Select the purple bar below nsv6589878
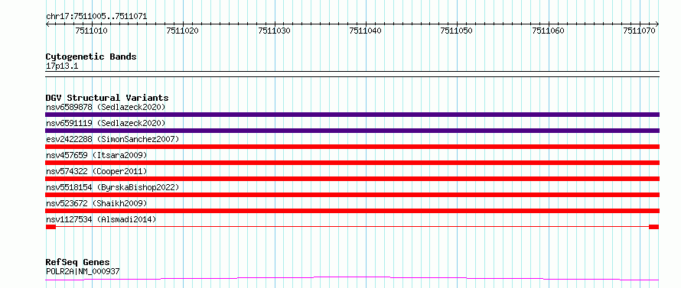The image size is (681, 288). click(352, 115)
